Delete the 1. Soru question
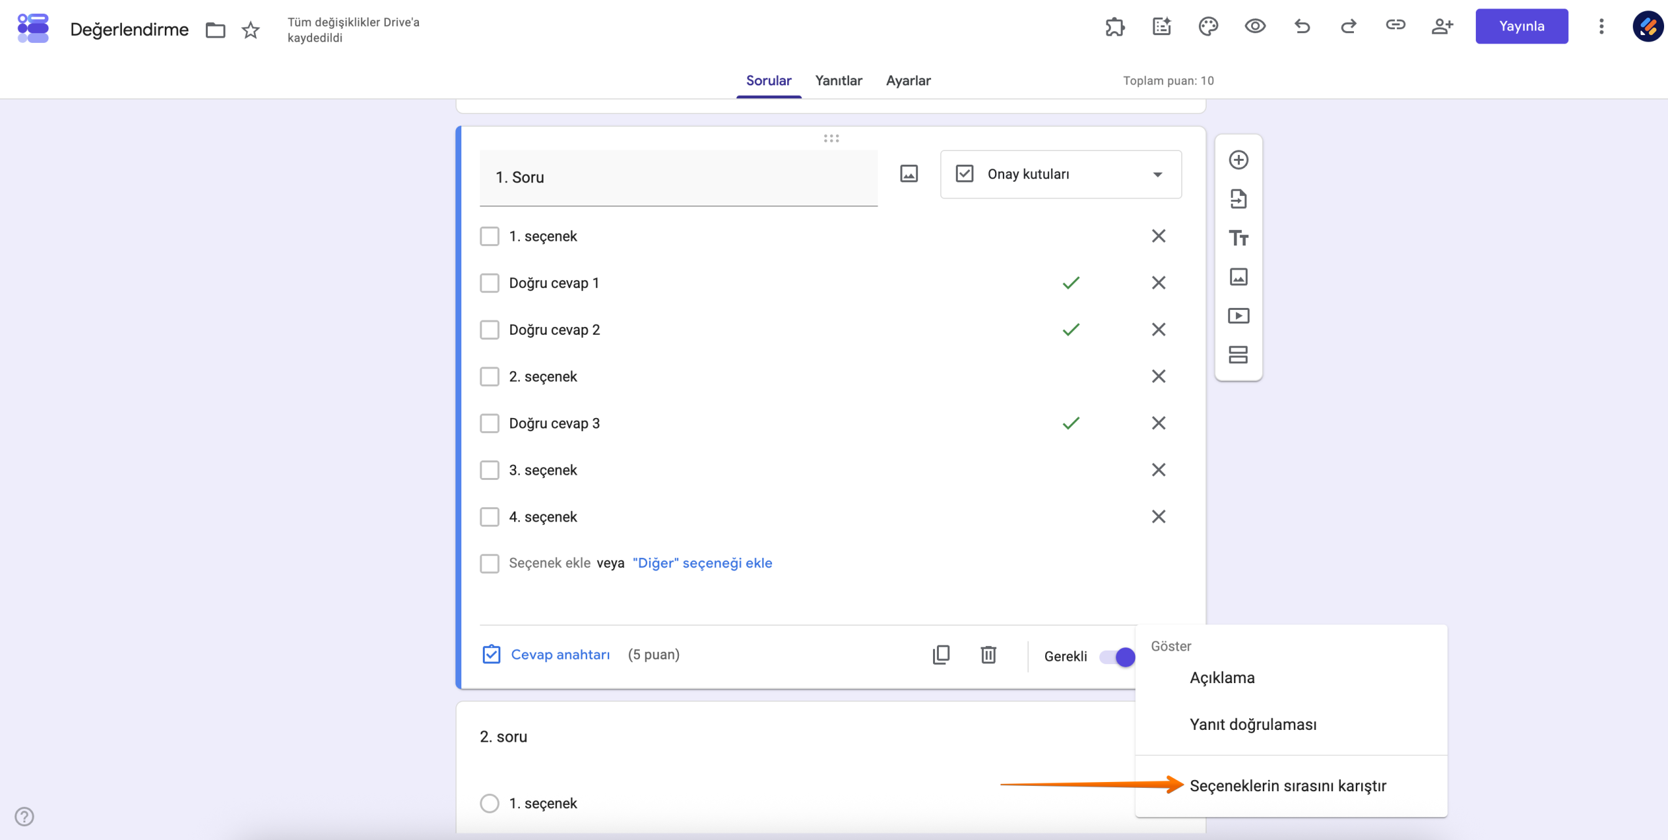 point(988,655)
